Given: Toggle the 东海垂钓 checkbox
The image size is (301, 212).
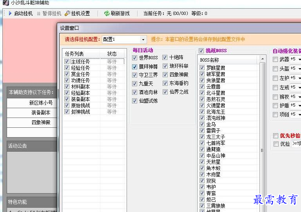Looking at the screenshot, I should point(165,83).
